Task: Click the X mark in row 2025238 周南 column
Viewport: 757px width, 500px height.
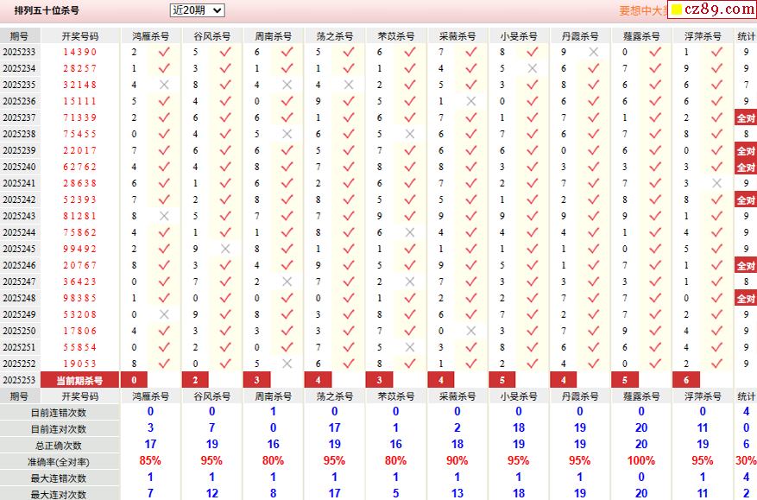Action: point(287,134)
